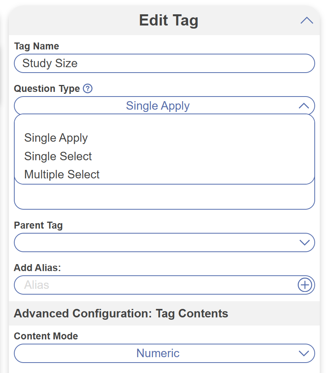Screen dimensions: 329x373
Task: Click the Advanced Configuration: Tag Contents header
Action: pos(121,314)
